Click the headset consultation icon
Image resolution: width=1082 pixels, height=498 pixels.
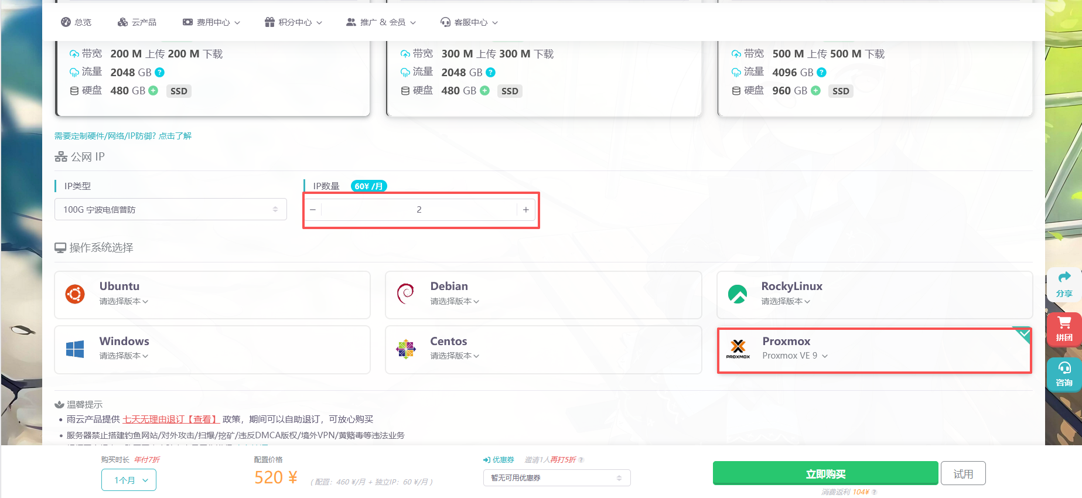(x=1064, y=368)
